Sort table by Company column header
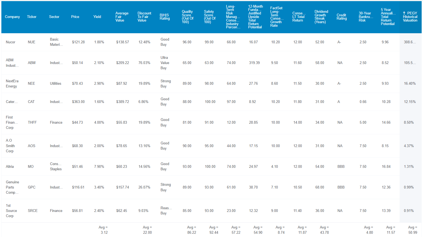Screen dimensions: 423x237 click(12, 17)
